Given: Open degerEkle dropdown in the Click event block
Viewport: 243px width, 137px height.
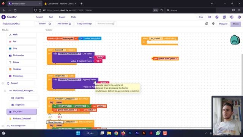Looking at the screenshot, I should tap(61, 76).
